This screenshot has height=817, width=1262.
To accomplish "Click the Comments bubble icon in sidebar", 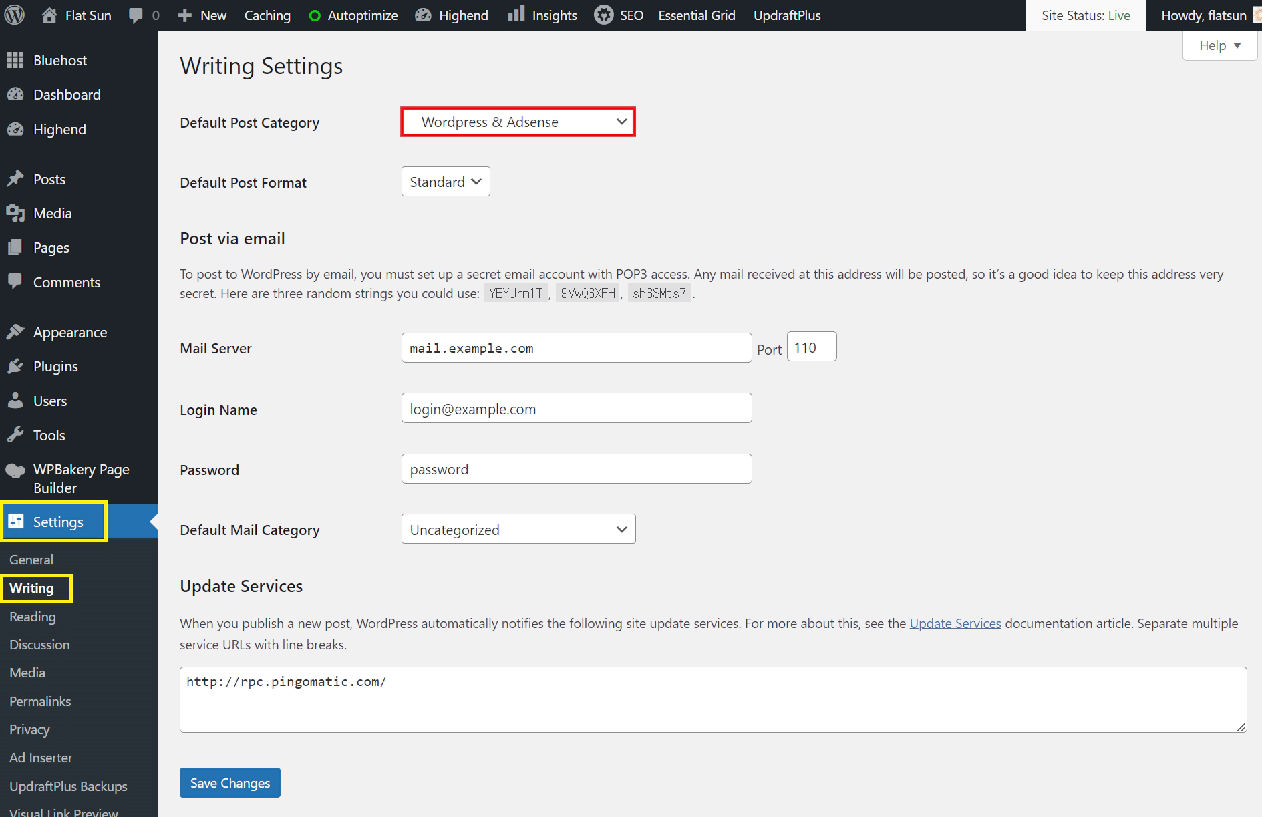I will pos(15,281).
